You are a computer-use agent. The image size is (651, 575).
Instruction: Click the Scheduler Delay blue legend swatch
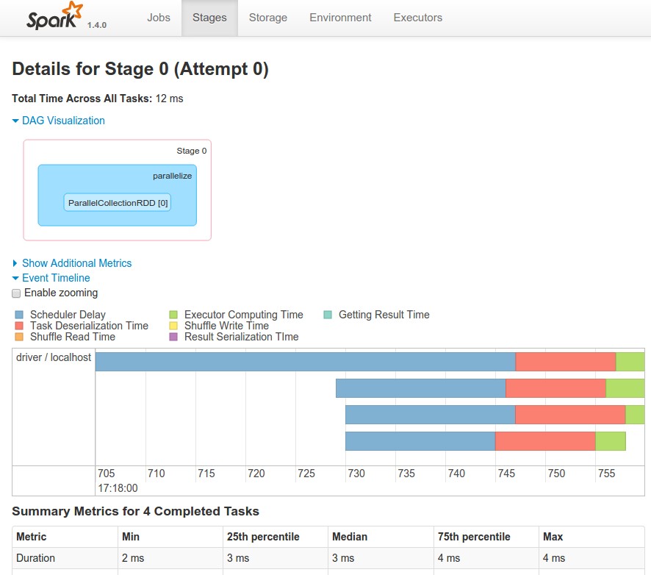[x=19, y=315]
